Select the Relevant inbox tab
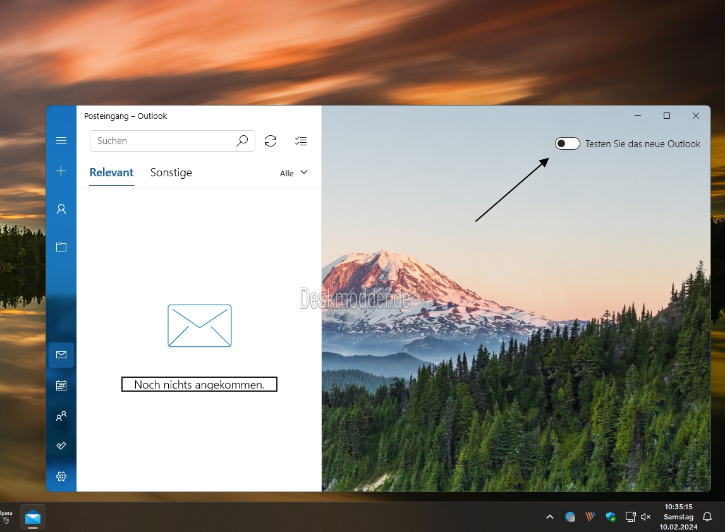Screen dimensions: 725x532 111,173
